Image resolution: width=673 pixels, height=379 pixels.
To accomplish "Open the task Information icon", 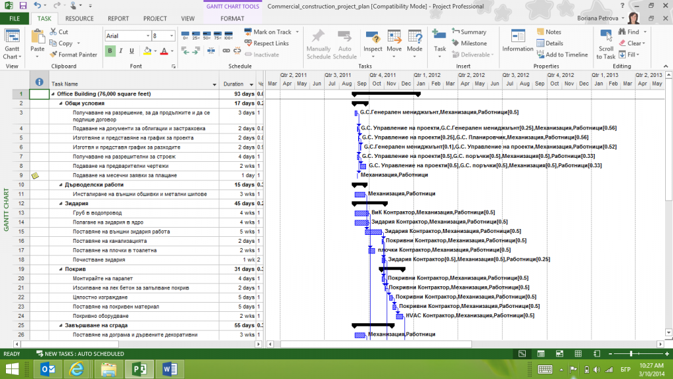I will (x=518, y=37).
